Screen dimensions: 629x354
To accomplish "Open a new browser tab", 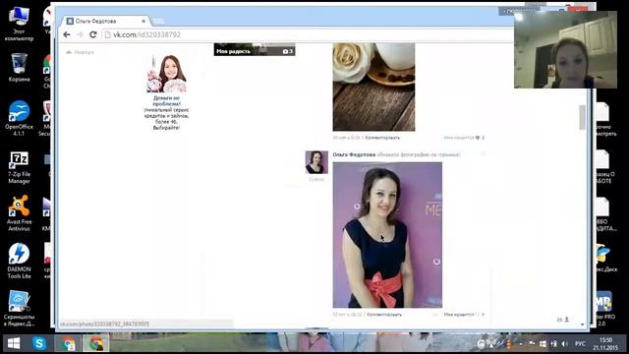I will click(x=159, y=21).
